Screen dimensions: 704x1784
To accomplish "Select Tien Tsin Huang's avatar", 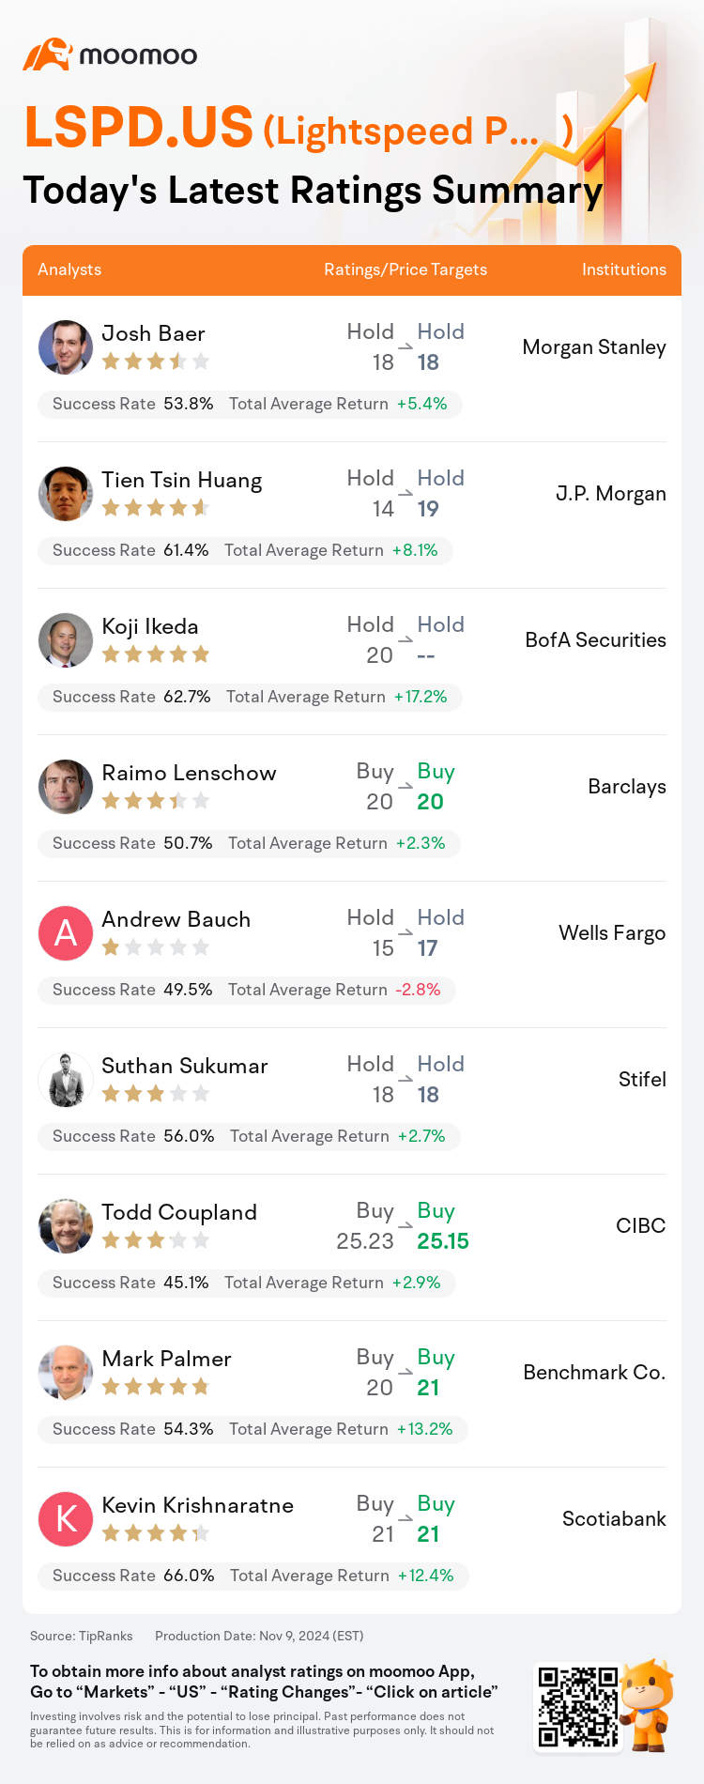I will coord(66,494).
